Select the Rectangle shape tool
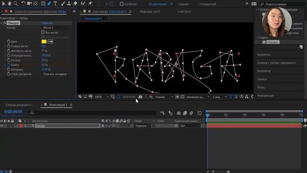307x173 pixels. (43, 3)
